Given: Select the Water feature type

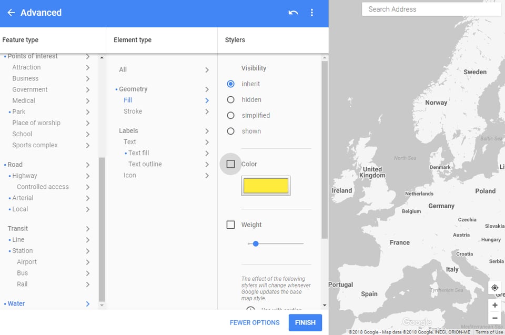Looking at the screenshot, I should [x=16, y=303].
